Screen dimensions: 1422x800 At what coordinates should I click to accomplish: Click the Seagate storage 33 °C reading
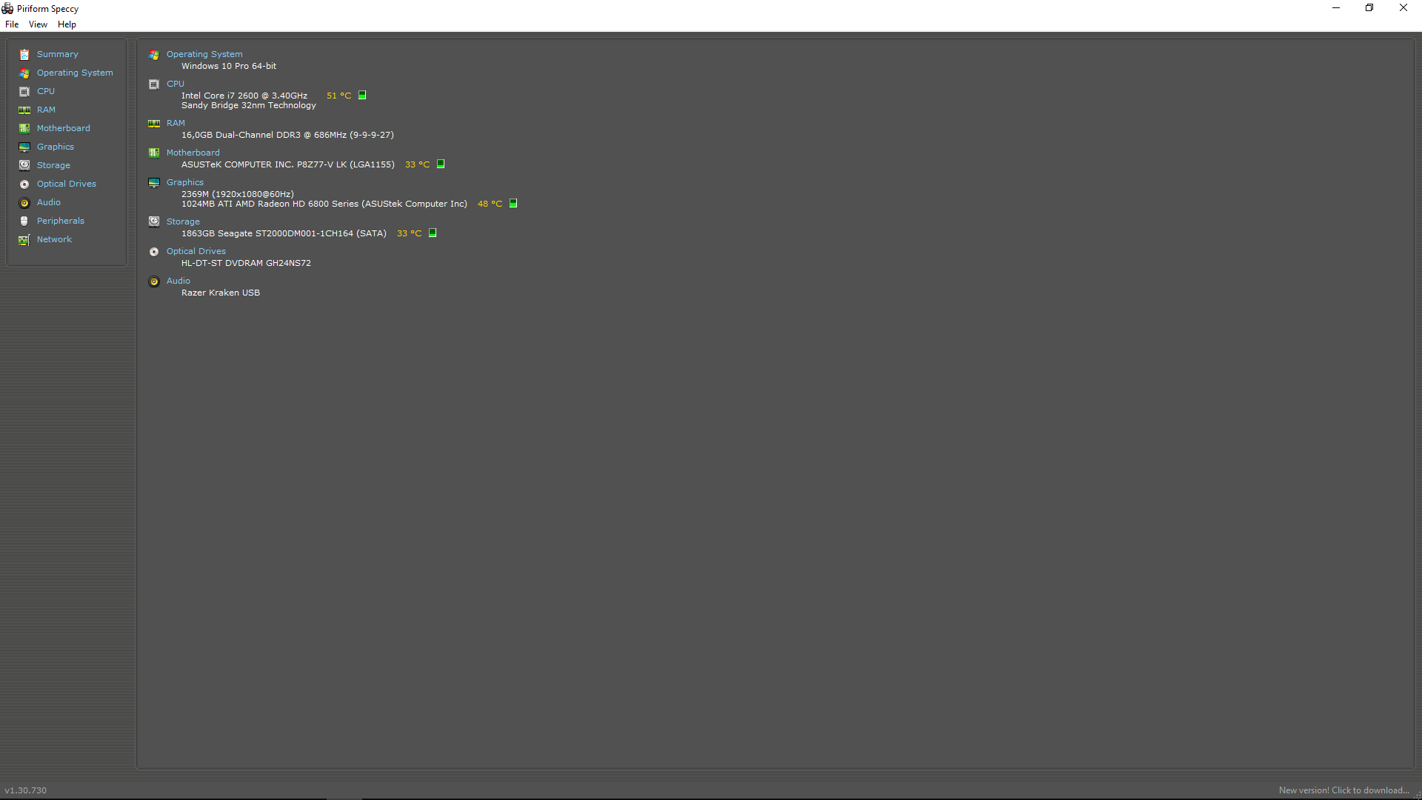click(x=410, y=233)
